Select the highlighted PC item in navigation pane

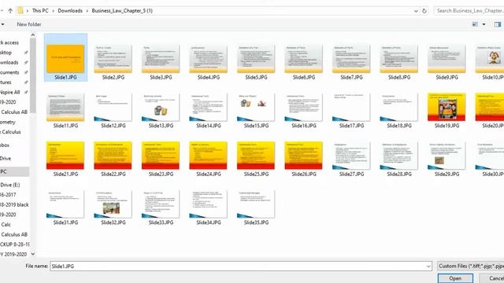[14, 171]
